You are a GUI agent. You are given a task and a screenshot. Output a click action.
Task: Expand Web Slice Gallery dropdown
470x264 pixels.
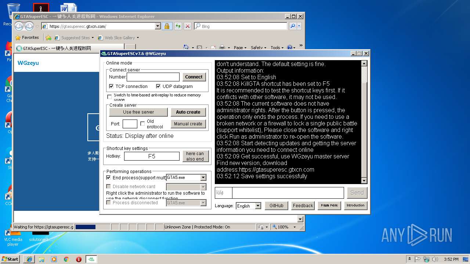point(138,37)
